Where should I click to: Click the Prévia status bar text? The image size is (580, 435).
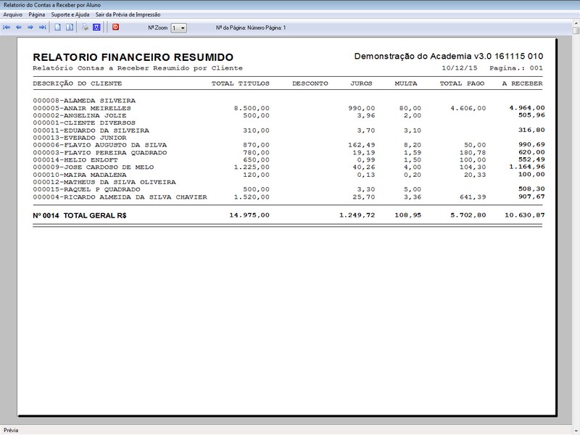[11, 430]
